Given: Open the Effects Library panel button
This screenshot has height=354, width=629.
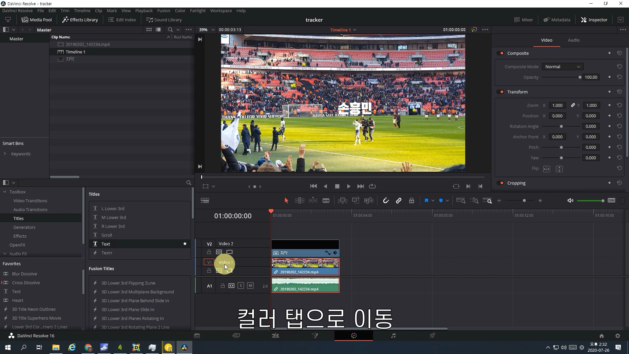Looking at the screenshot, I should coord(80,20).
